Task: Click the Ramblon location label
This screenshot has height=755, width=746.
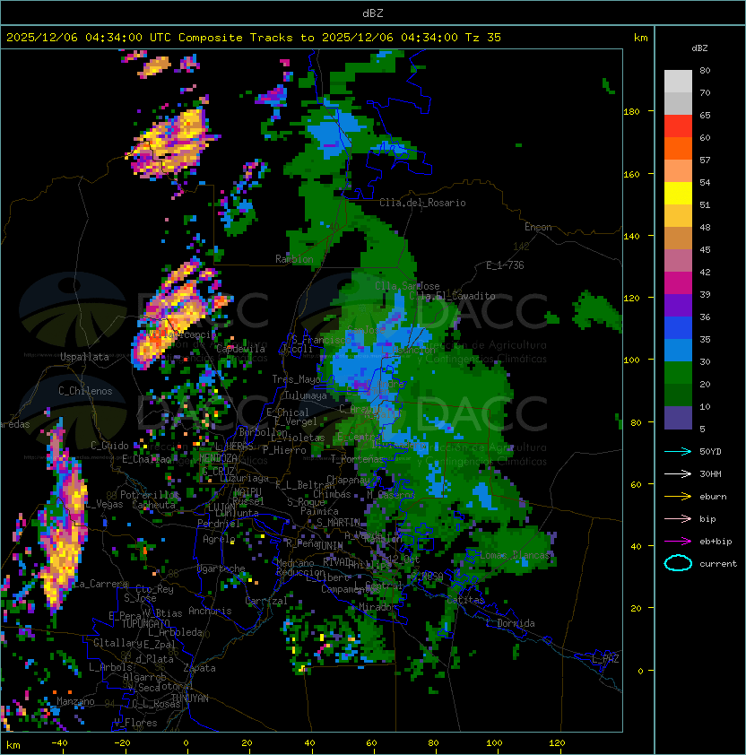Action: (294, 259)
